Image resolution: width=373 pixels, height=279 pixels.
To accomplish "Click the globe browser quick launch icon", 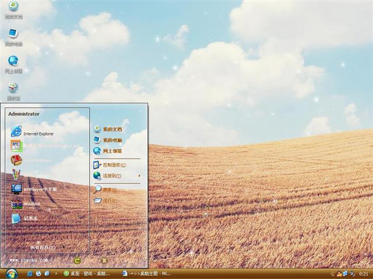I will click(x=38, y=274).
